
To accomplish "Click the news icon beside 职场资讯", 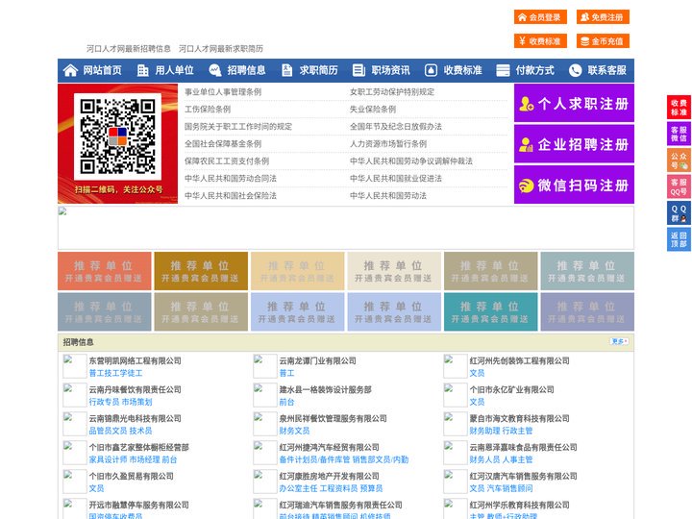I will coord(358,70).
